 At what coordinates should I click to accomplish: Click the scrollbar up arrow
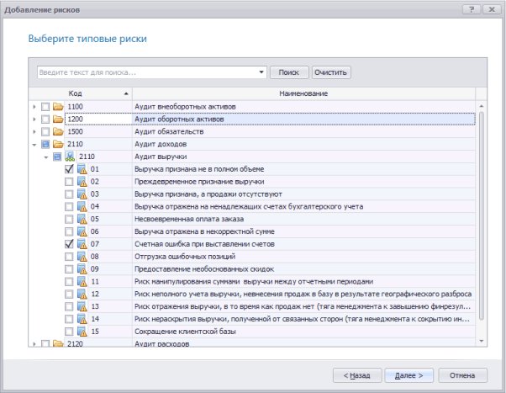pyautogui.click(x=481, y=106)
